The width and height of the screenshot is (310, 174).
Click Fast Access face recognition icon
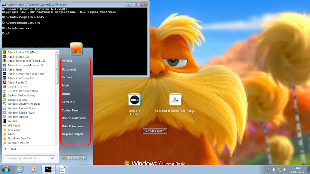click(x=175, y=100)
